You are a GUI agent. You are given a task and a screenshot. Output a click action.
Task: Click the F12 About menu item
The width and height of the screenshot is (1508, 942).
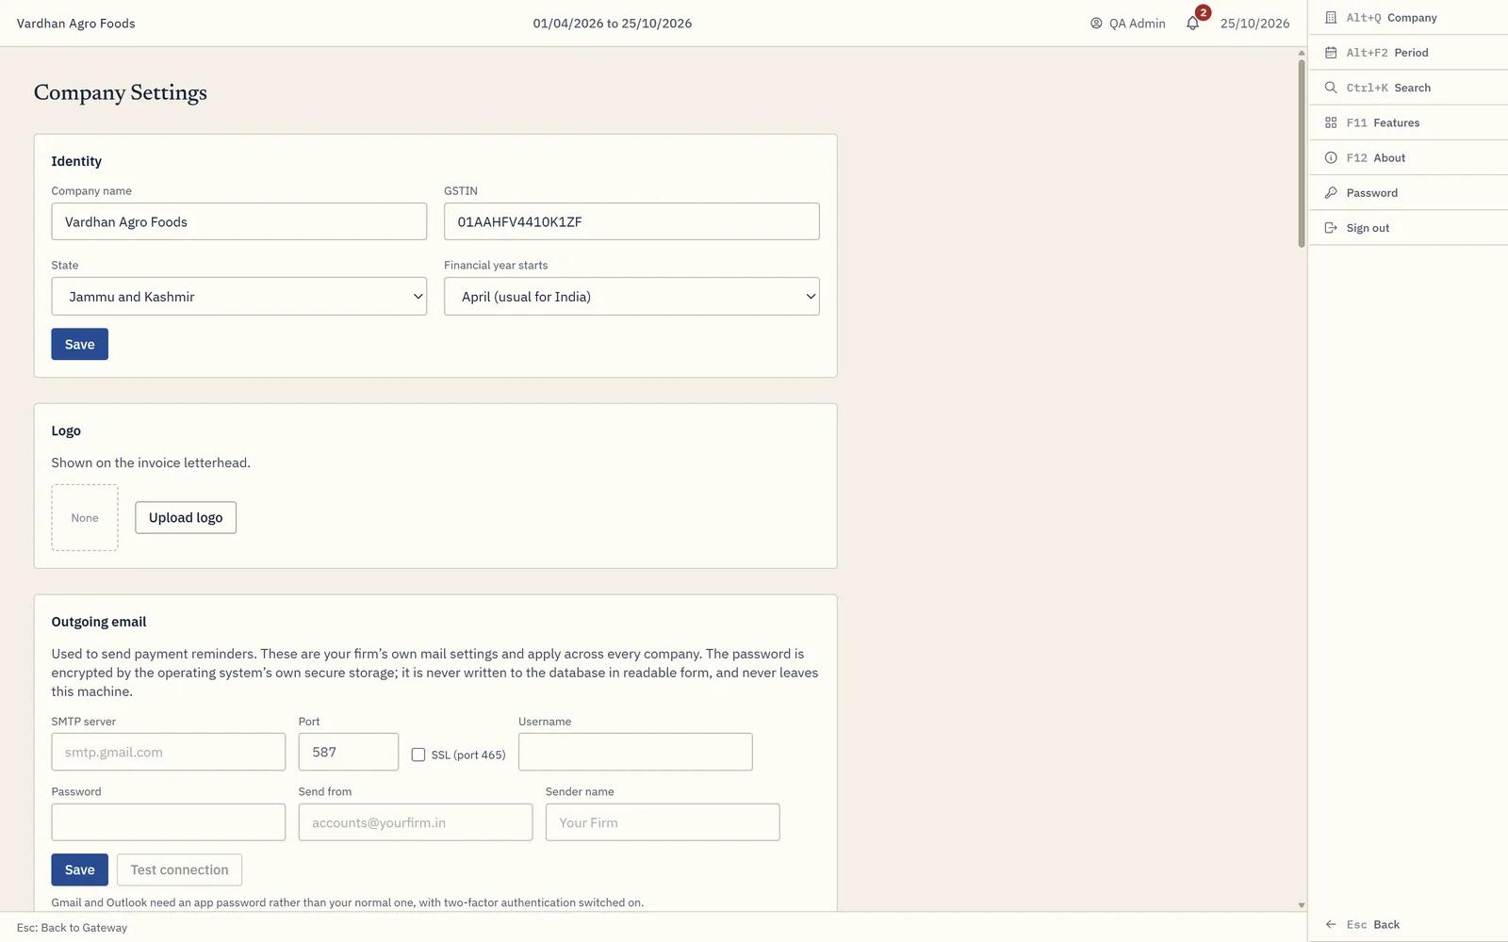1408,158
